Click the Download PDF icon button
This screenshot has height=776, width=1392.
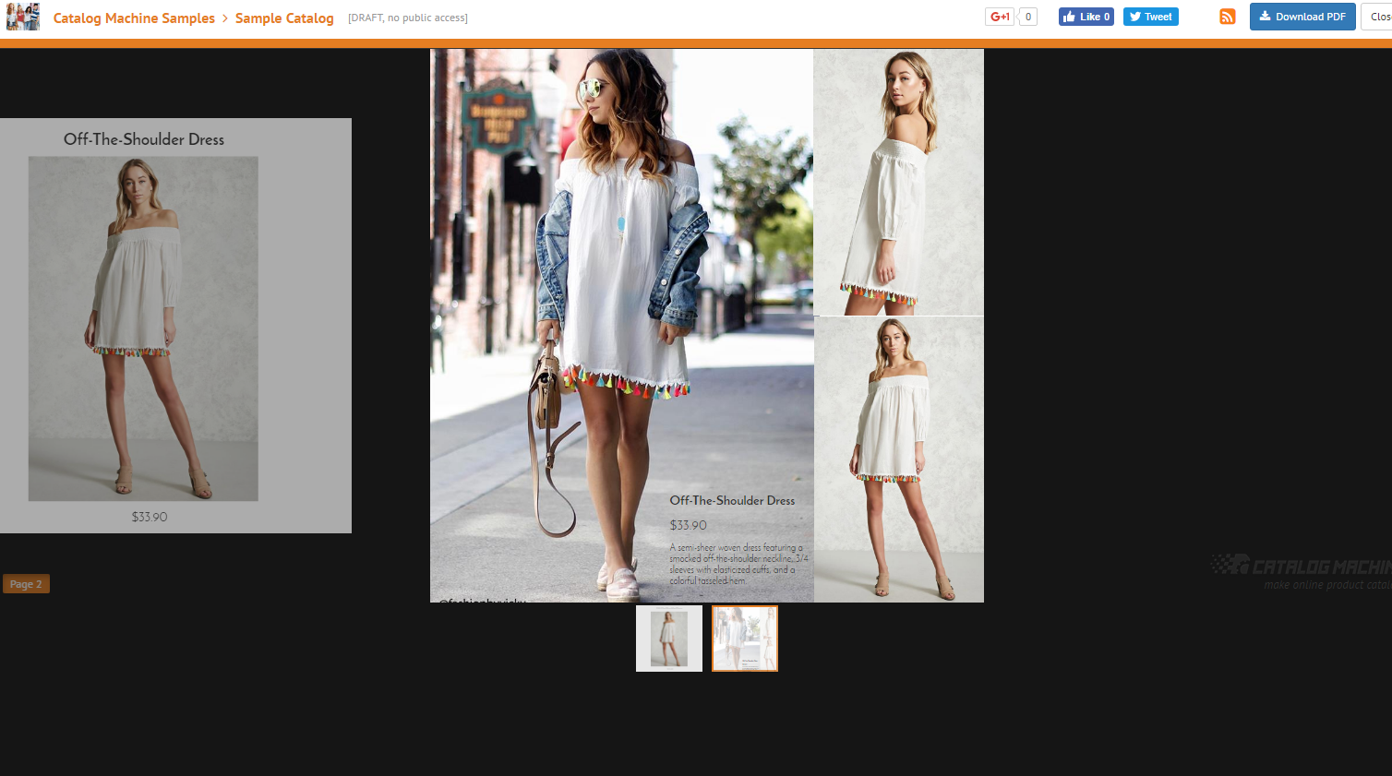click(1302, 16)
